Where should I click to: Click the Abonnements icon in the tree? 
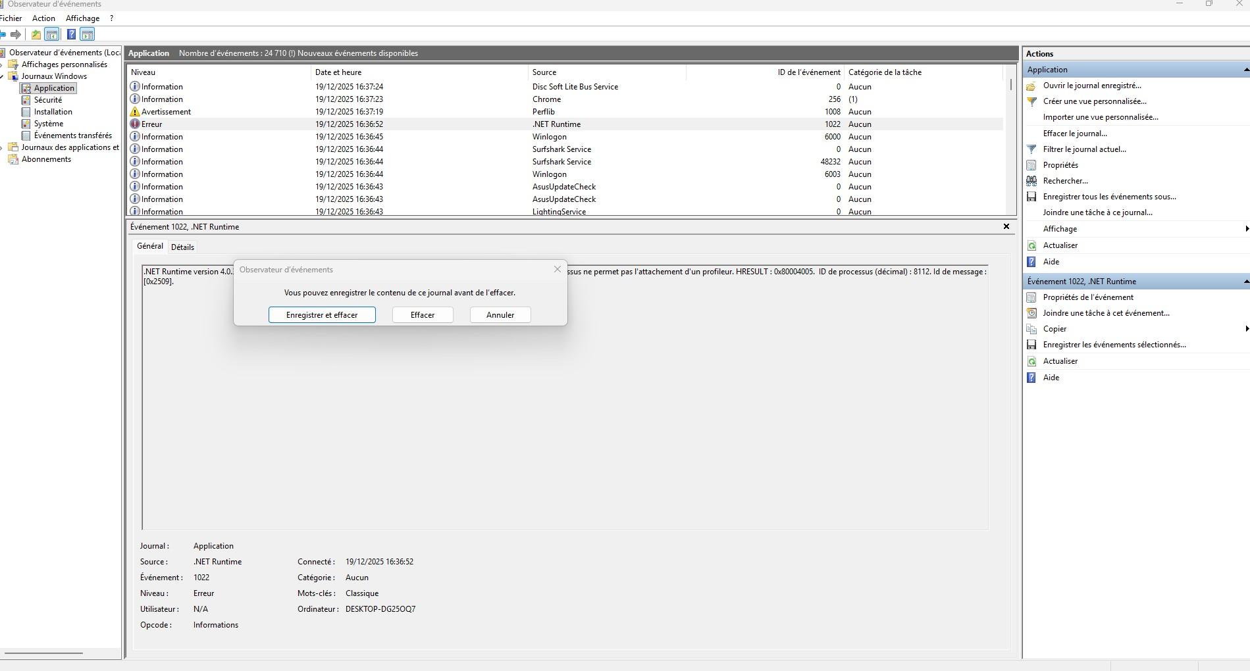(x=13, y=159)
